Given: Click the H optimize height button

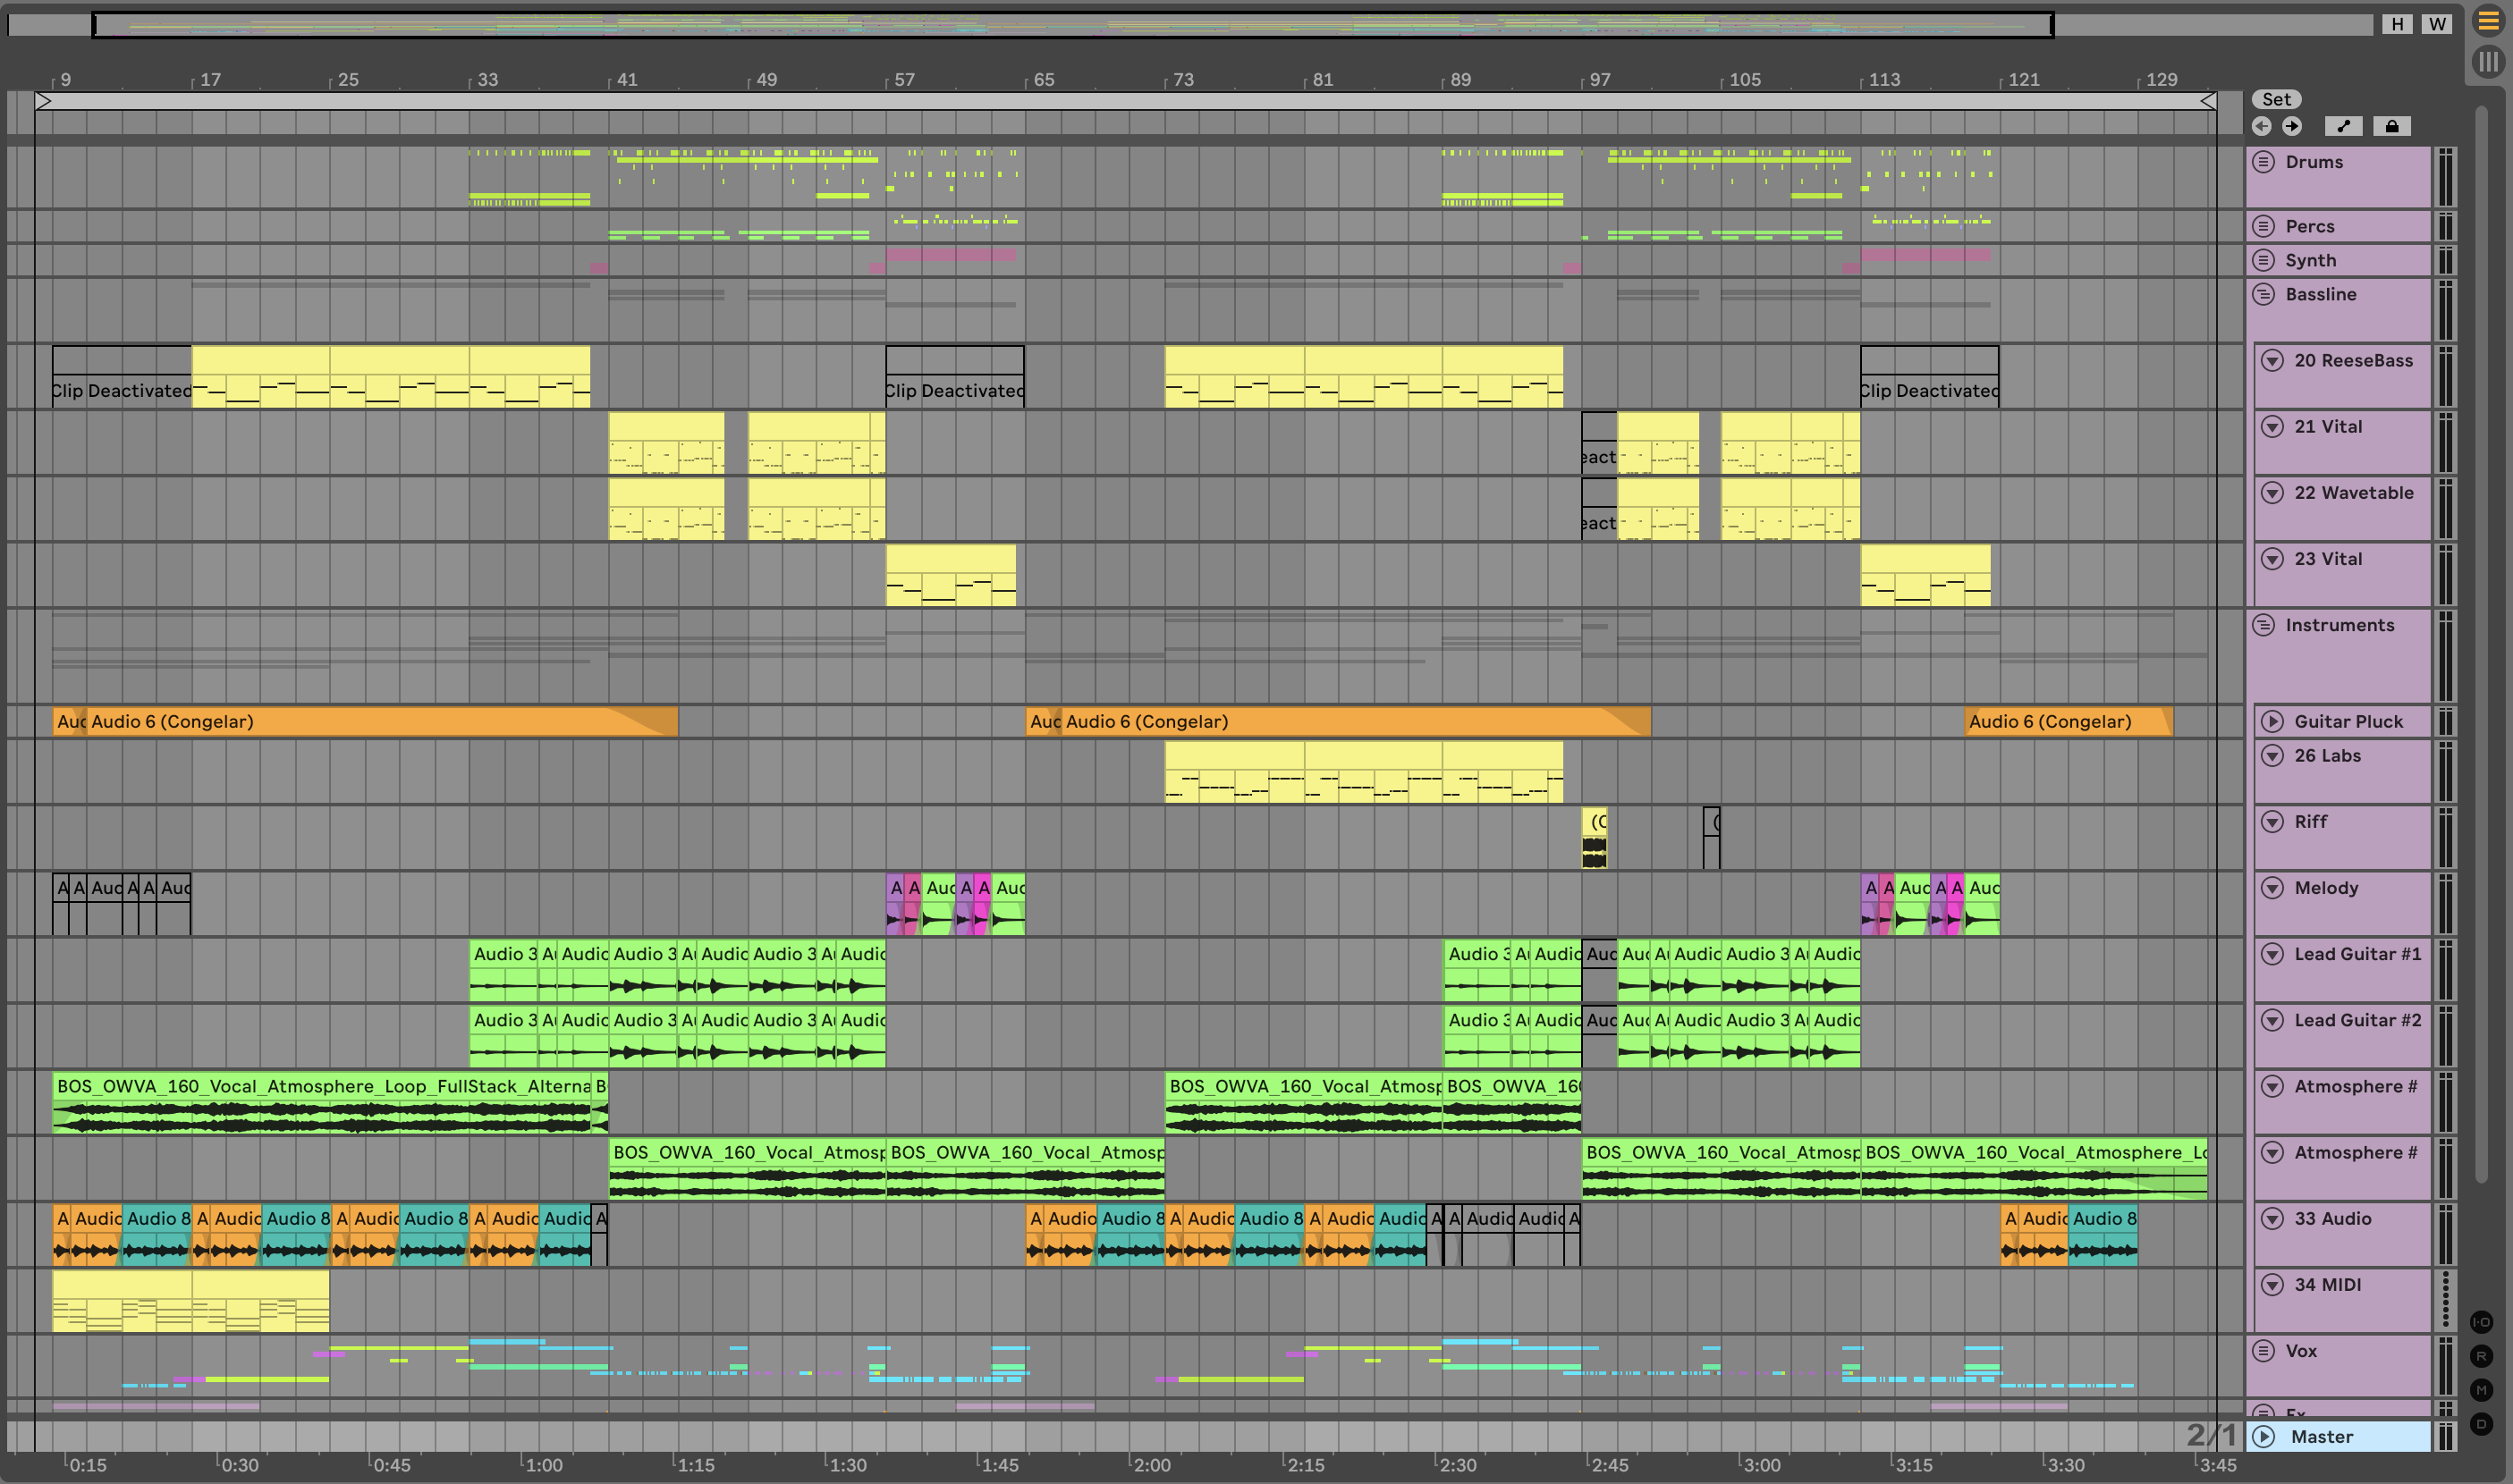Looking at the screenshot, I should [x=2397, y=24].
